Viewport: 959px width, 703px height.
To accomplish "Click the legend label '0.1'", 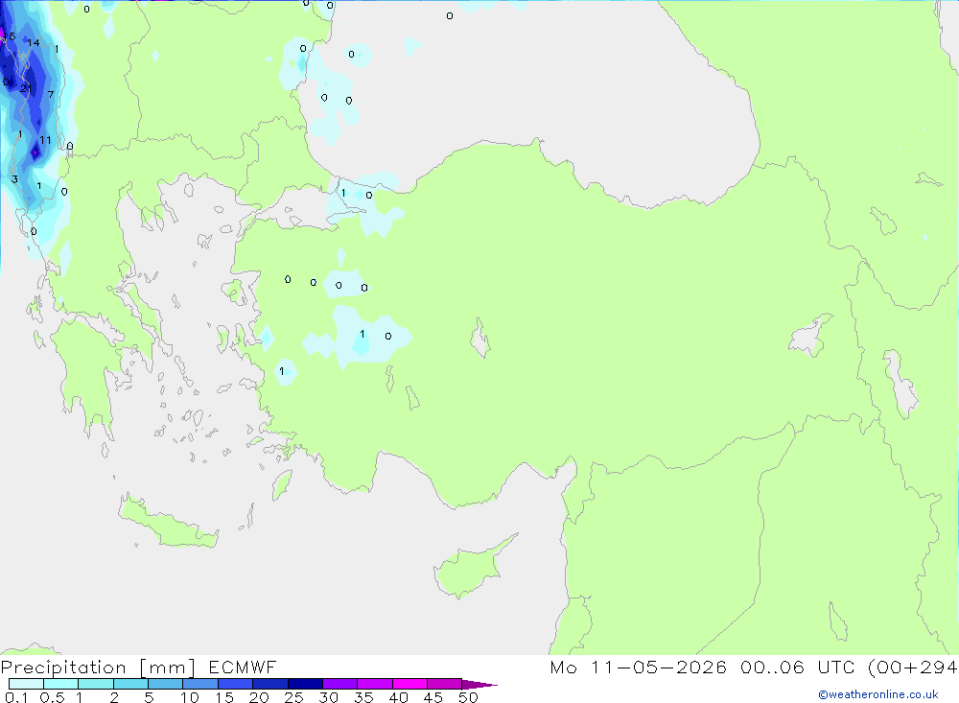I will point(16,697).
